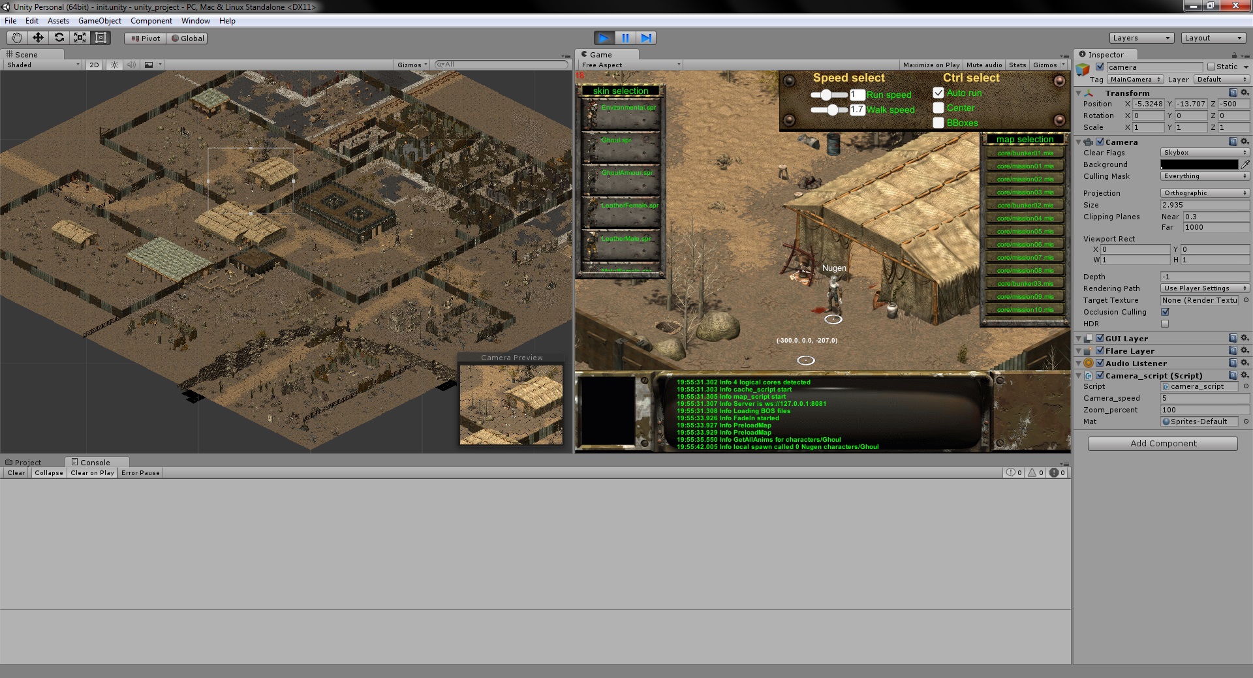Click Target Texture object picker circle
The image size is (1253, 678).
[1245, 300]
